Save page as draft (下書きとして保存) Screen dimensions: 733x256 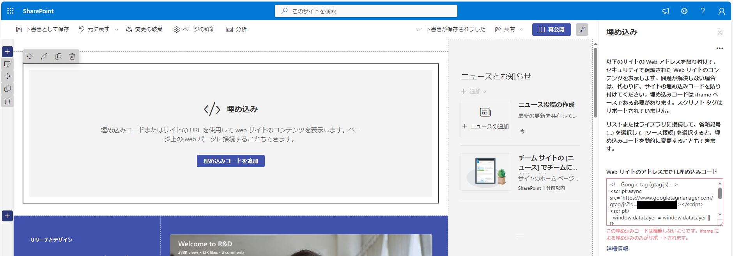click(42, 29)
